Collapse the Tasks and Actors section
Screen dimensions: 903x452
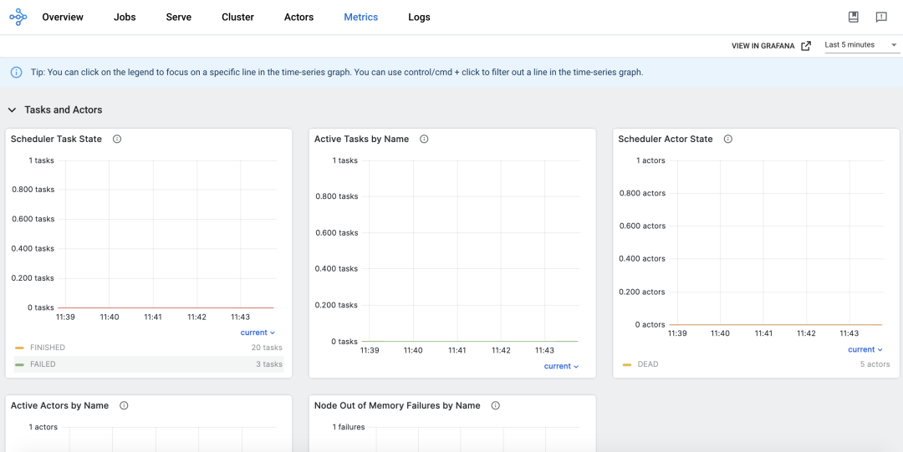[13, 110]
